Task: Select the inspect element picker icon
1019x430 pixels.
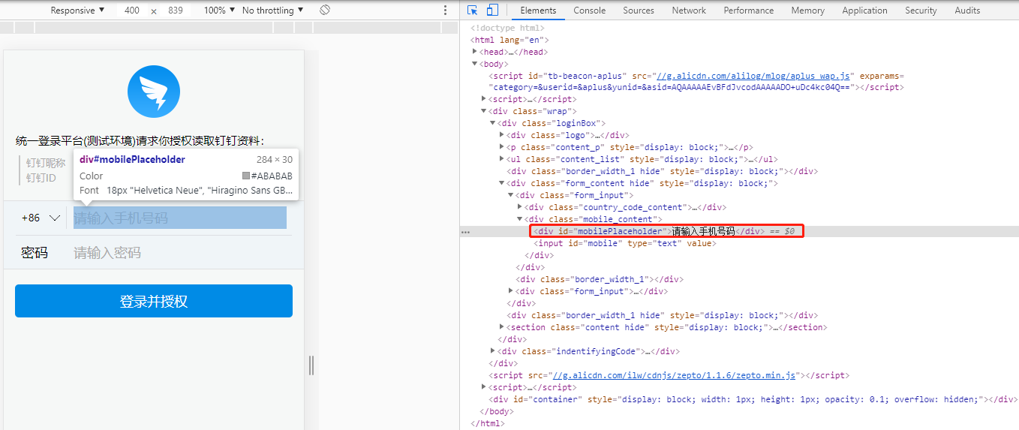Action: coord(473,10)
